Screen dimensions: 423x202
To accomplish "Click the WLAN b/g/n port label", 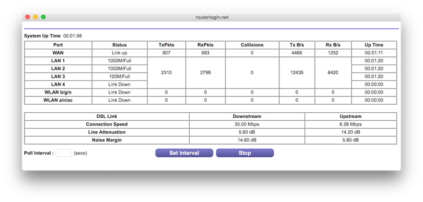I will click(58, 92).
